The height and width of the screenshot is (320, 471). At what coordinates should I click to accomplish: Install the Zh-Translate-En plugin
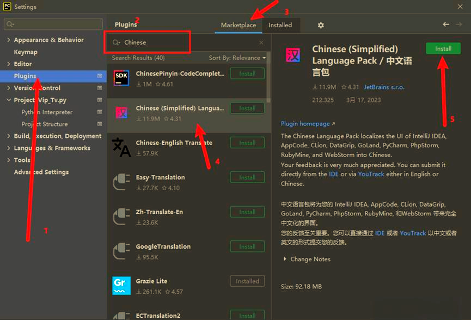click(247, 212)
